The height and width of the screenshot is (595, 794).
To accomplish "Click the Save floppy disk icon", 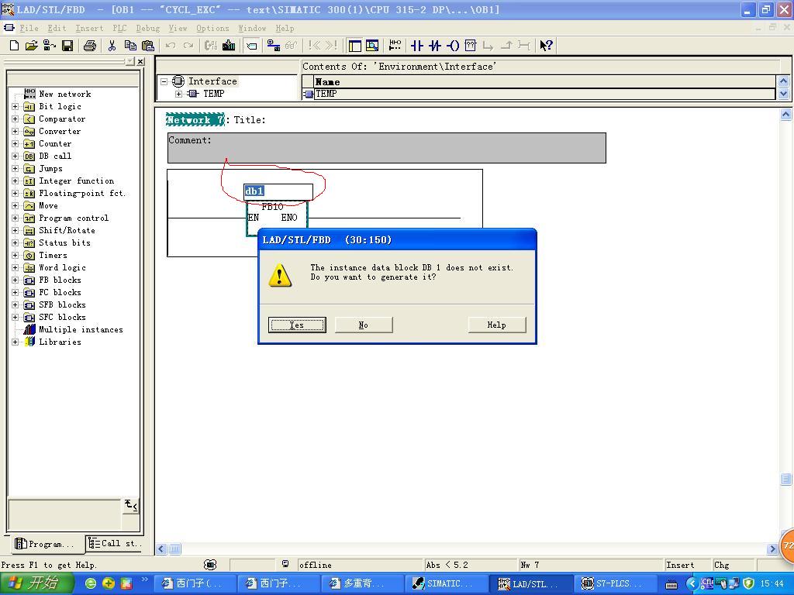I will (x=67, y=46).
